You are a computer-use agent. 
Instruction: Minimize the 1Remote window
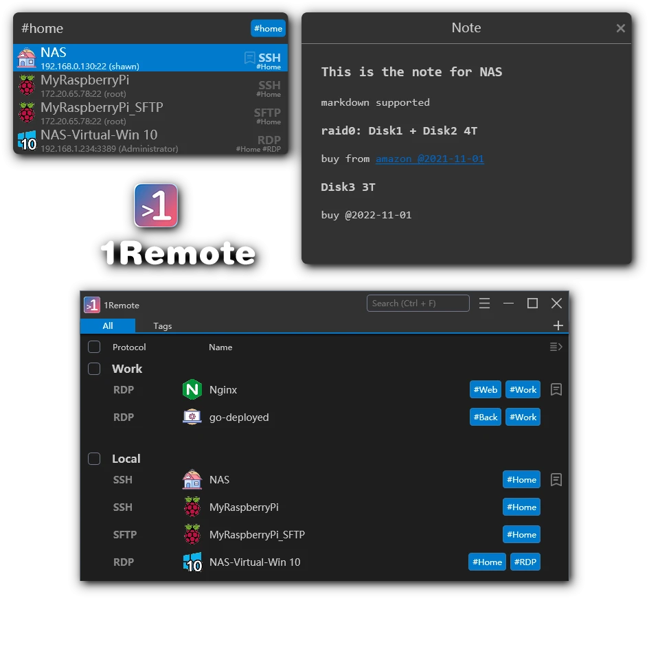pos(508,304)
